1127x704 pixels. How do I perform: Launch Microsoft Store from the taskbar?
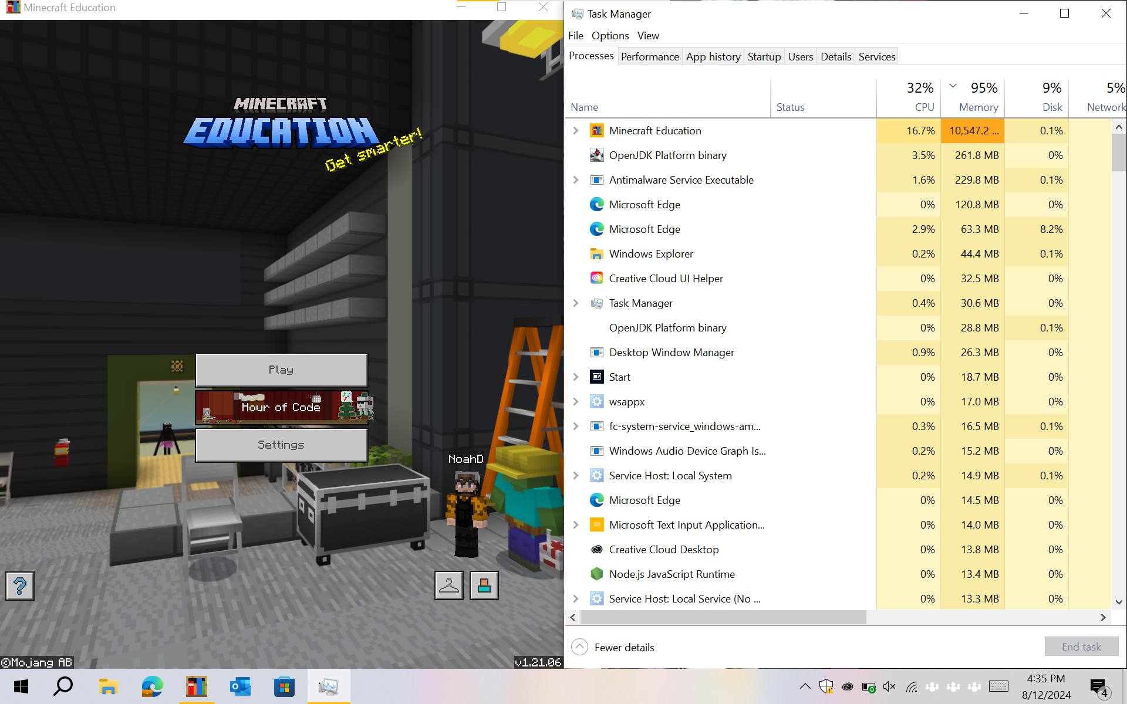284,686
